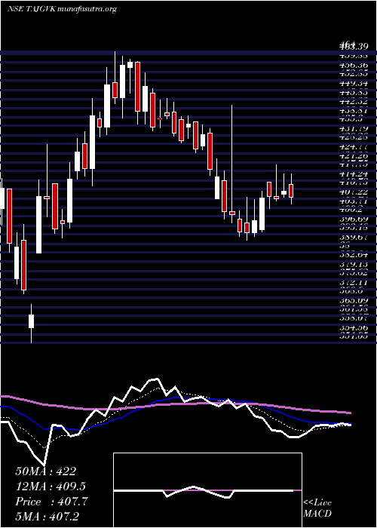
Task: Click the 456.36 price axis label
Action: coord(354,65)
